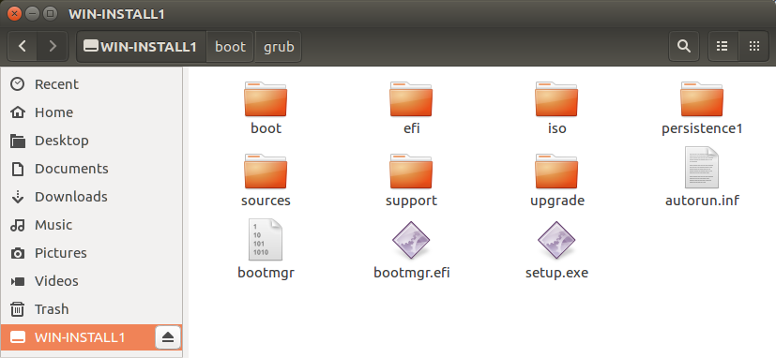Screen dimensions: 776x358
Task: Click the 'persistence1' folder name
Action: point(702,128)
